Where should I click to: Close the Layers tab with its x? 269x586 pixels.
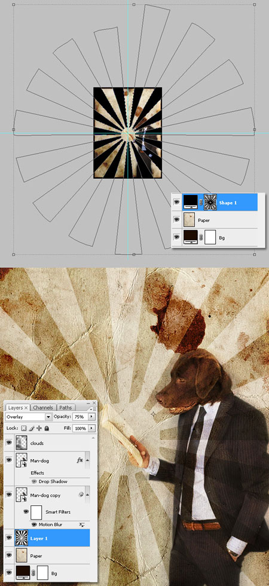(x=26, y=408)
